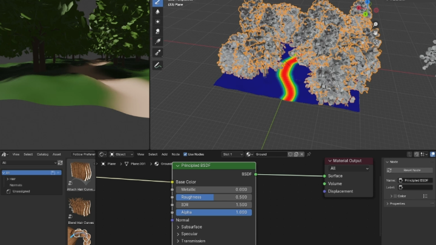This screenshot has width=436, height=245.
Task: Click the save catalog icon in All row
Action: 53,172
